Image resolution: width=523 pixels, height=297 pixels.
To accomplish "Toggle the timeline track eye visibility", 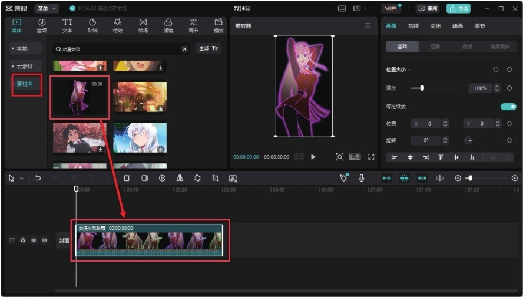I will (x=34, y=240).
